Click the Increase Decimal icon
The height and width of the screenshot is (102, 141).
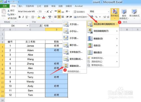(x=104, y=17)
